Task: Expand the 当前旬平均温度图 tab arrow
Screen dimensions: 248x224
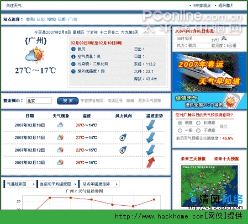Action: [75, 184]
